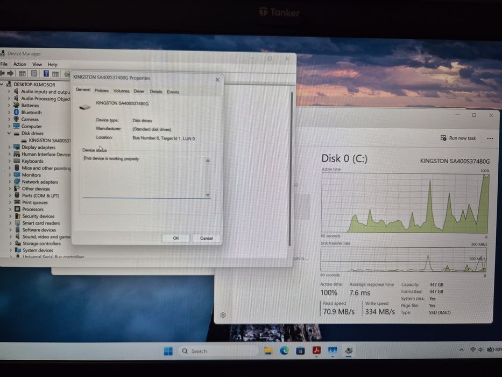Open the Action menu in Device Manager

(x=19, y=64)
